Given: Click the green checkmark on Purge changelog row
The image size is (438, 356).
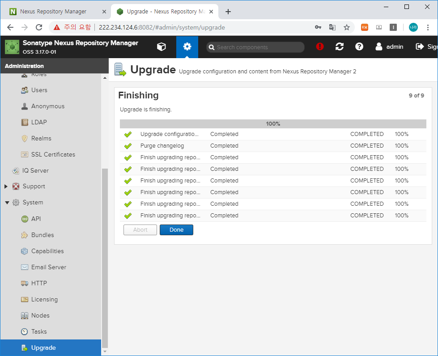Looking at the screenshot, I should [x=128, y=146].
